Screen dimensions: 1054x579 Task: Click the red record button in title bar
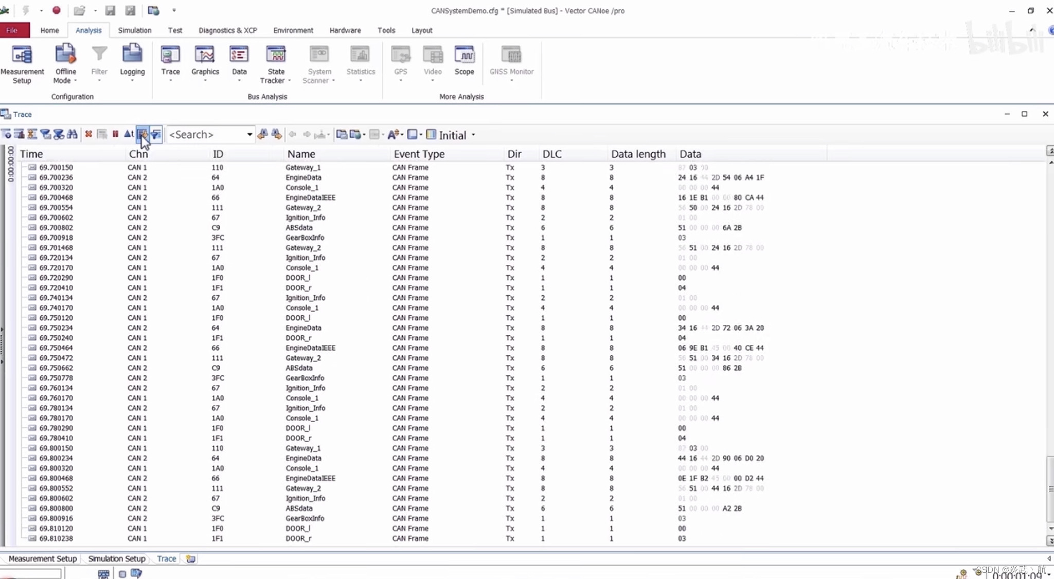tap(57, 10)
